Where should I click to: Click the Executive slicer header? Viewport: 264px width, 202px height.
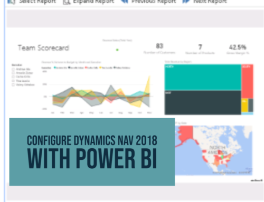pyautogui.click(x=17, y=65)
